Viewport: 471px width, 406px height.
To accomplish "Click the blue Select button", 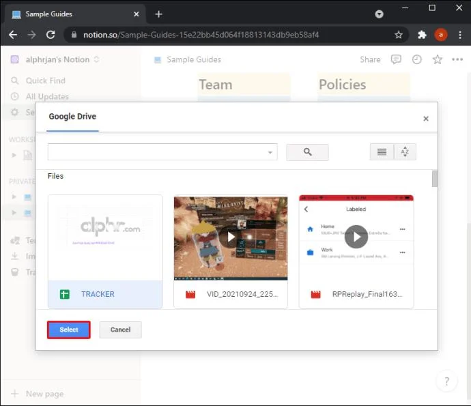I will 68,330.
